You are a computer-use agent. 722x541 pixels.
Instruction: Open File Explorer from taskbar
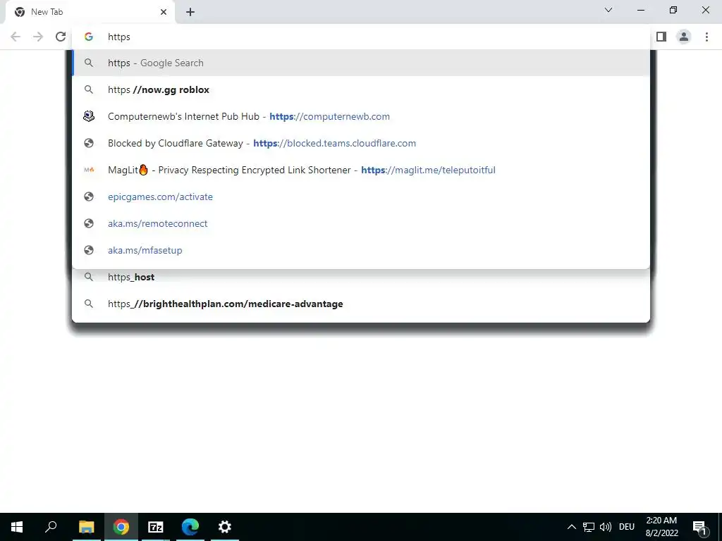[x=86, y=527]
